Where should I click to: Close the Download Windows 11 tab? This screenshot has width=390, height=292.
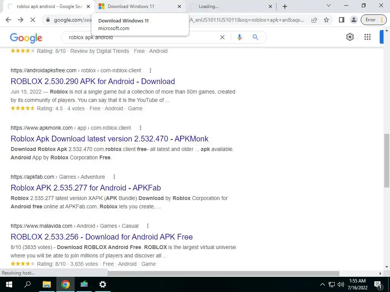point(179,6)
